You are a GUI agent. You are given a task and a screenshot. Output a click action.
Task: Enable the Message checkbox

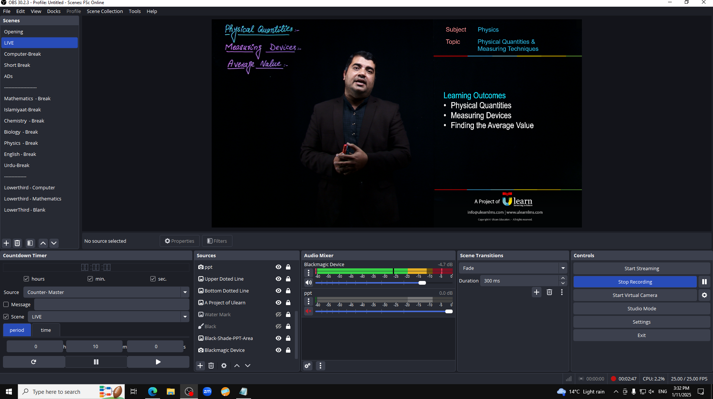tap(6, 304)
